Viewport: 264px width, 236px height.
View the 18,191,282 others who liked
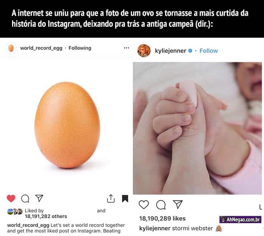46,216
